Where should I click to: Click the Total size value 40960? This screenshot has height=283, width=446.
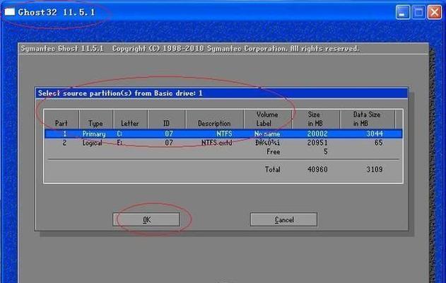pos(317,169)
